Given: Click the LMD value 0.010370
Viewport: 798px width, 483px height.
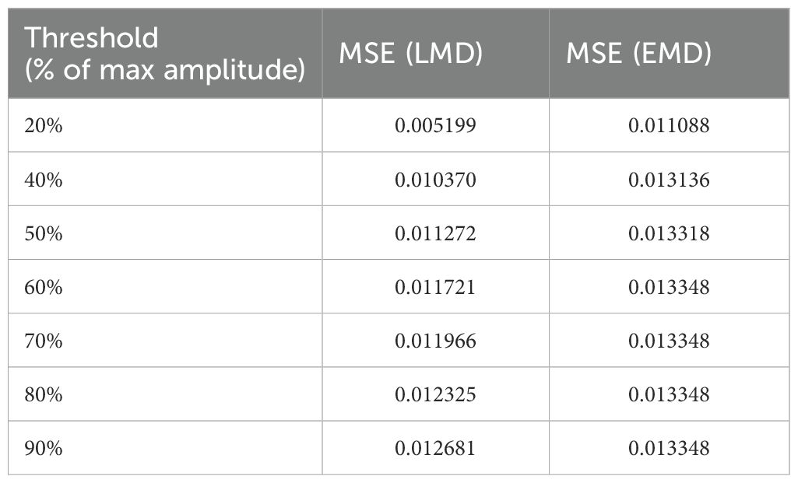Looking at the screenshot, I should point(435,180).
